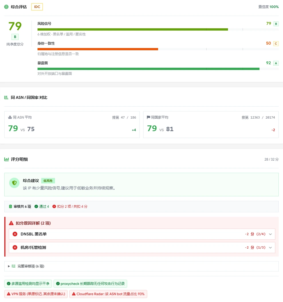Click the '-2 分 (1/3)' deduction text

coord(255,247)
